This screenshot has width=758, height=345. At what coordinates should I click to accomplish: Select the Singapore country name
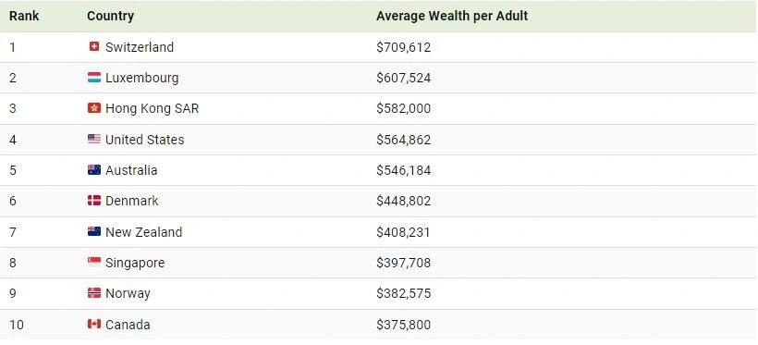pyautogui.click(x=135, y=264)
